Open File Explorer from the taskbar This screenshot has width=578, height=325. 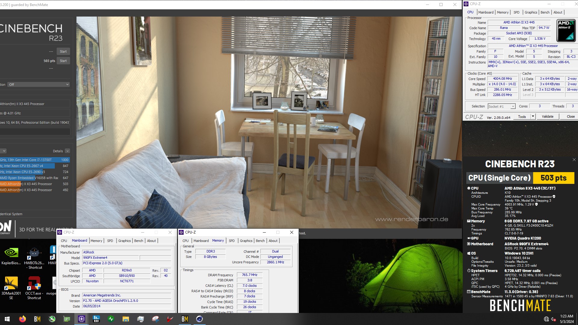click(126, 319)
